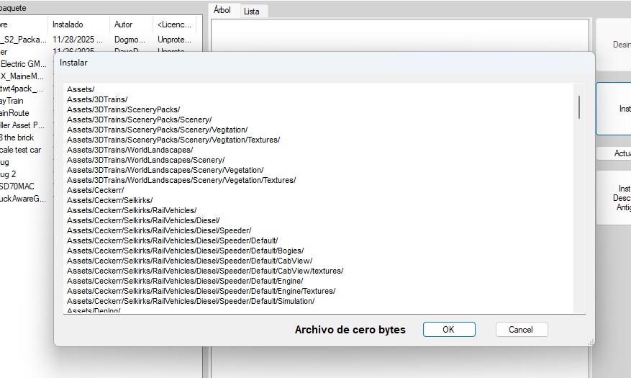The image size is (631, 378).
Task: Select the Speeder/Default/Bogies/ path entry
Action: tap(185, 251)
